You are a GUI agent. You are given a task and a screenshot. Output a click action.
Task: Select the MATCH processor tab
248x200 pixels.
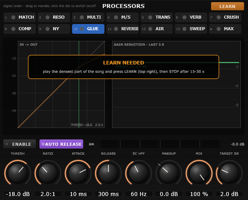point(20,17)
